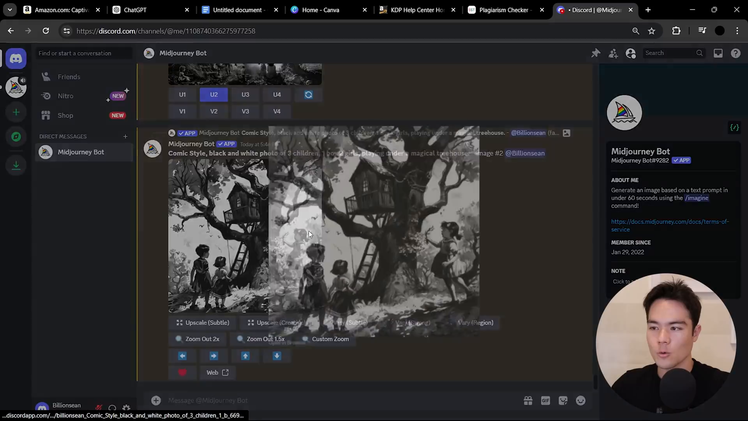Image resolution: width=748 pixels, height=421 pixels.
Task: Toggle the user profile panel icon
Action: pyautogui.click(x=631, y=53)
